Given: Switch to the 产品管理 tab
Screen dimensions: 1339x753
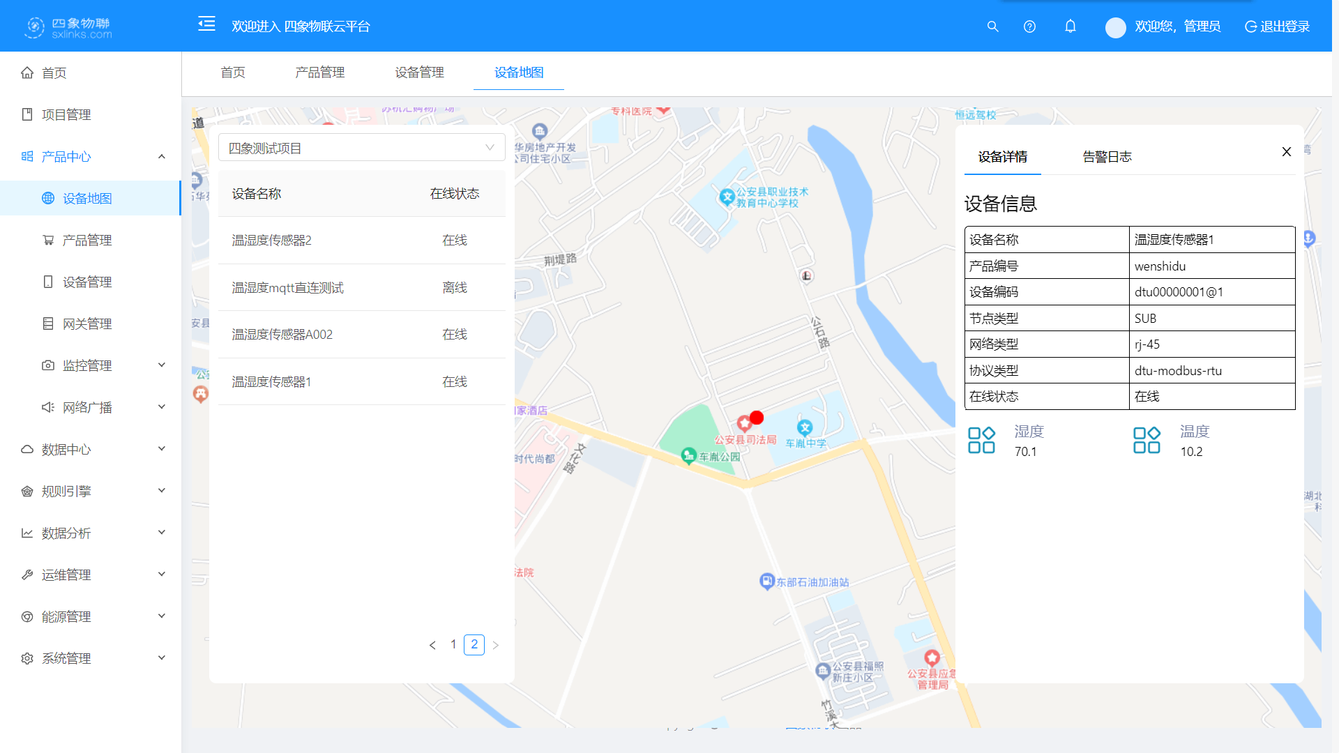Looking at the screenshot, I should coord(319,73).
